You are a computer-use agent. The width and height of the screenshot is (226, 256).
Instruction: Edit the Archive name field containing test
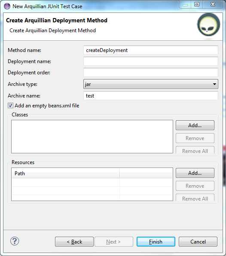pyautogui.click(x=150, y=96)
